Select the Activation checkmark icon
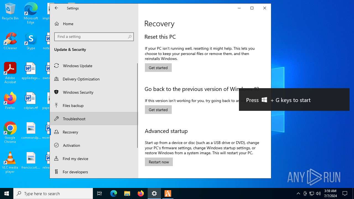This screenshot has height=199, width=354. pos(56,145)
